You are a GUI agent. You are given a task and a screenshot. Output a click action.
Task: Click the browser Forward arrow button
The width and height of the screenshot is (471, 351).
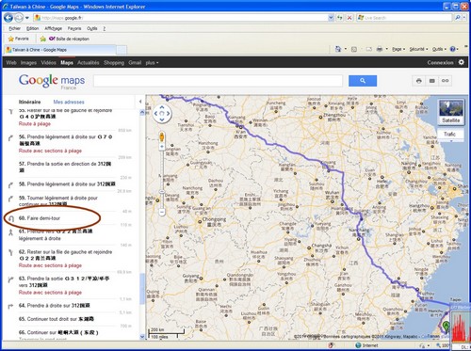(19, 18)
